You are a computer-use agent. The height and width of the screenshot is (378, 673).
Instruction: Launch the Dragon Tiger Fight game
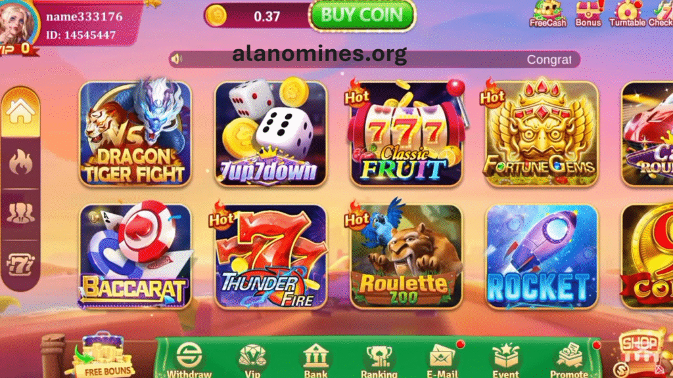(x=135, y=134)
